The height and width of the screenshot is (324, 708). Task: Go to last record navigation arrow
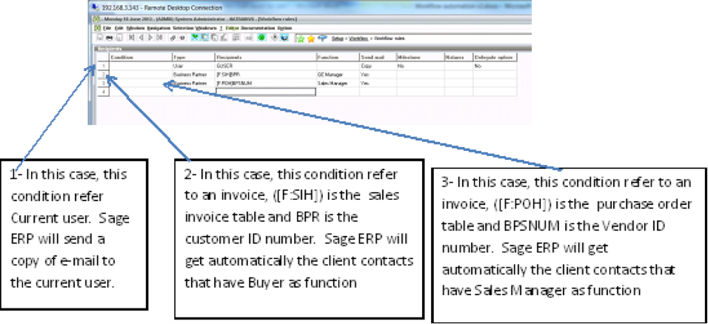coord(158,37)
